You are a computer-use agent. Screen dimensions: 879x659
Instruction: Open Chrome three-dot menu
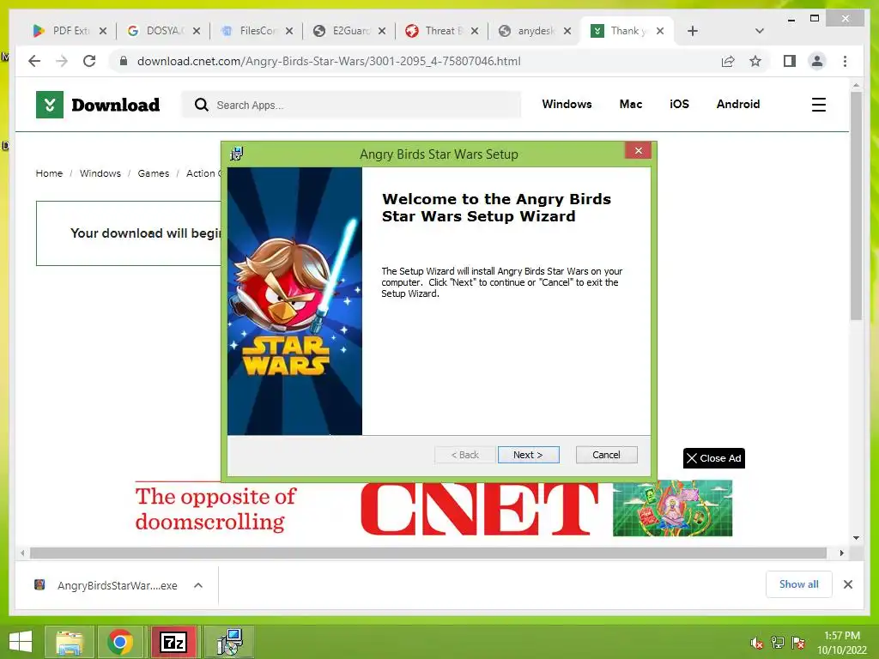[x=845, y=61]
